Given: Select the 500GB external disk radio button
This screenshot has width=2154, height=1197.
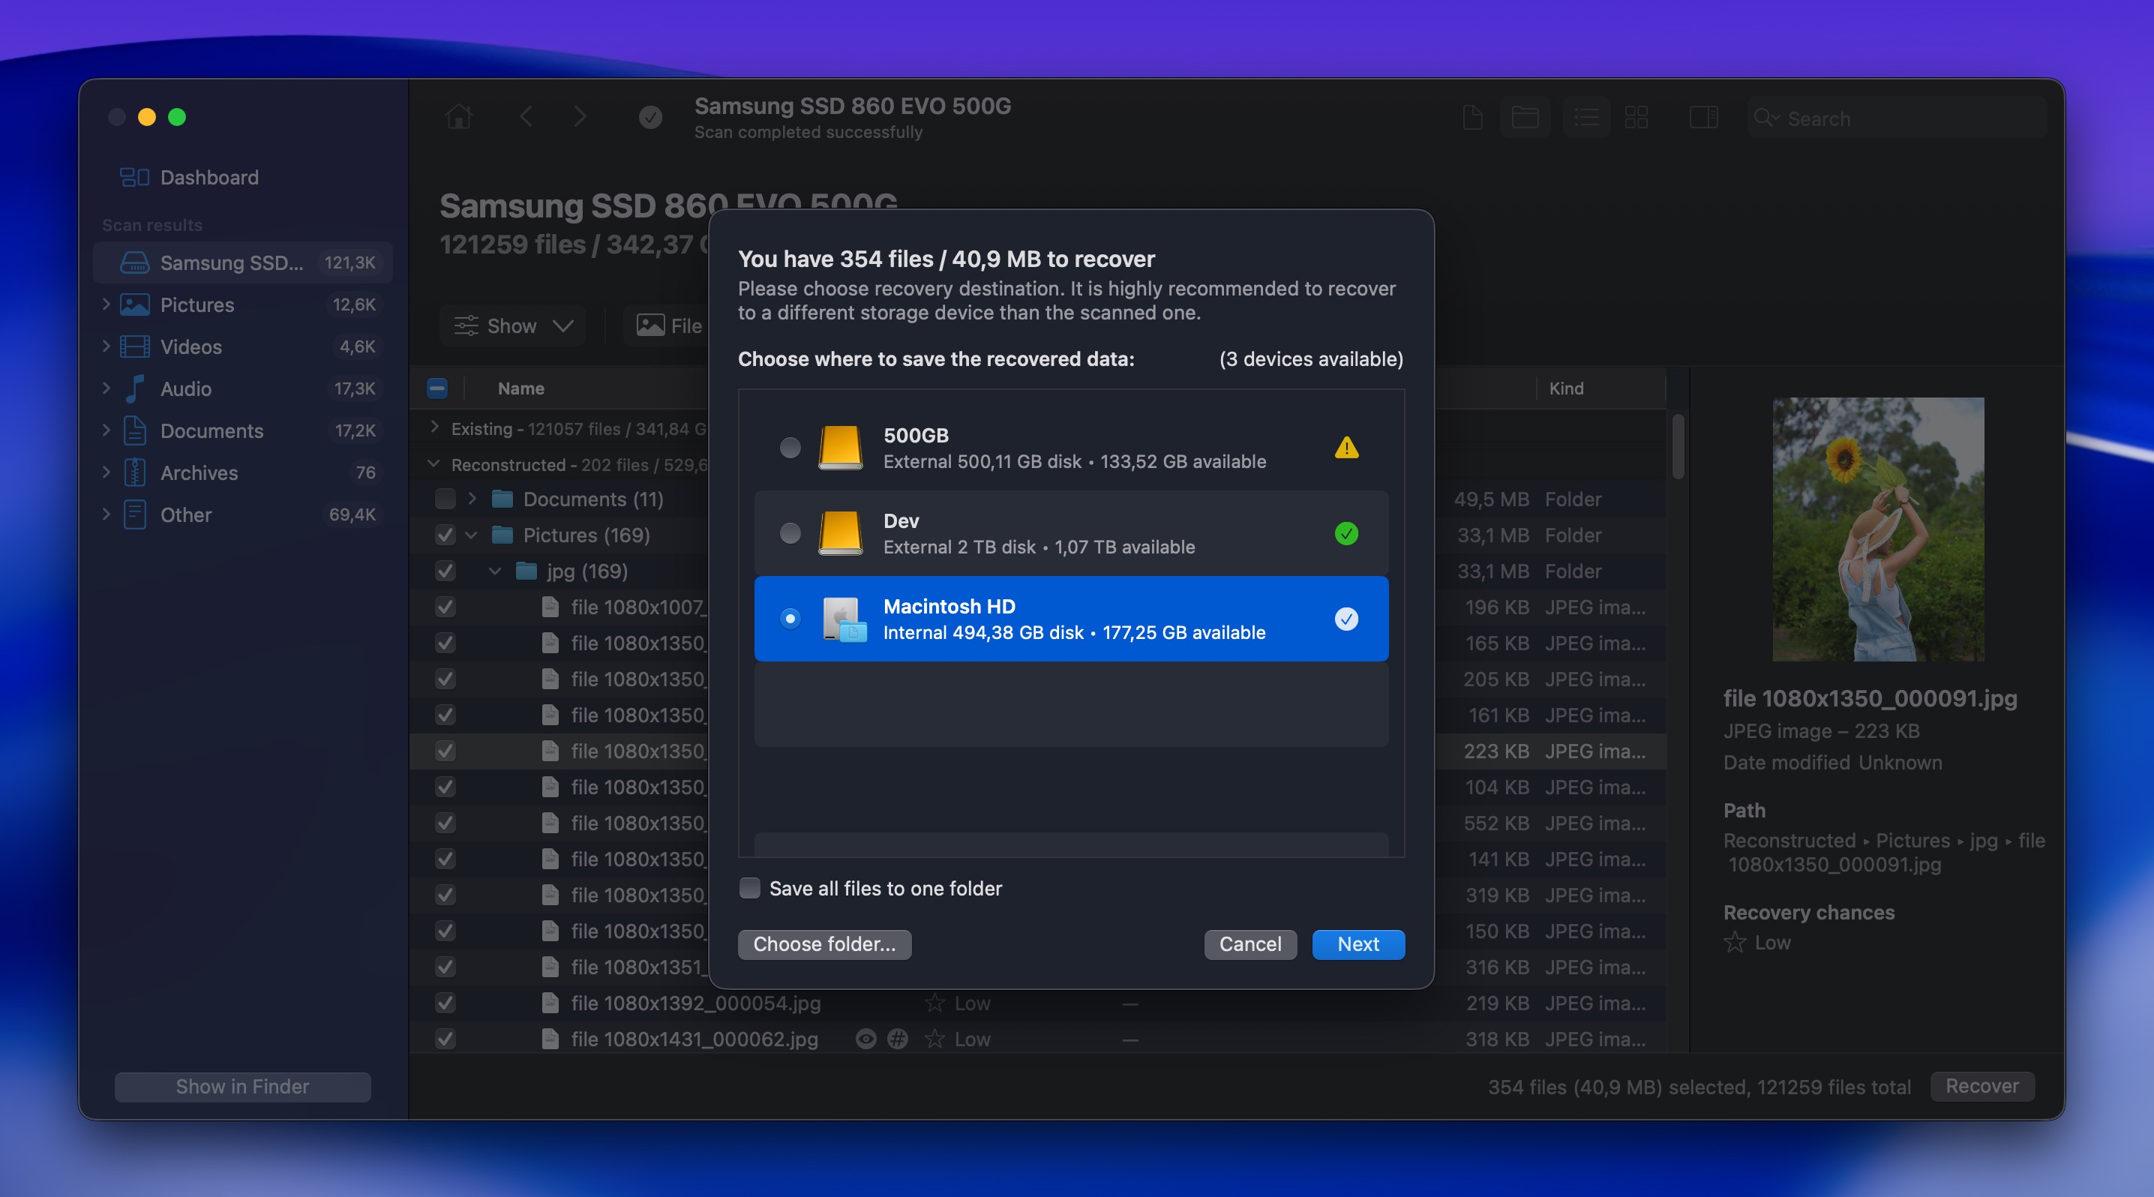Looking at the screenshot, I should point(790,448).
